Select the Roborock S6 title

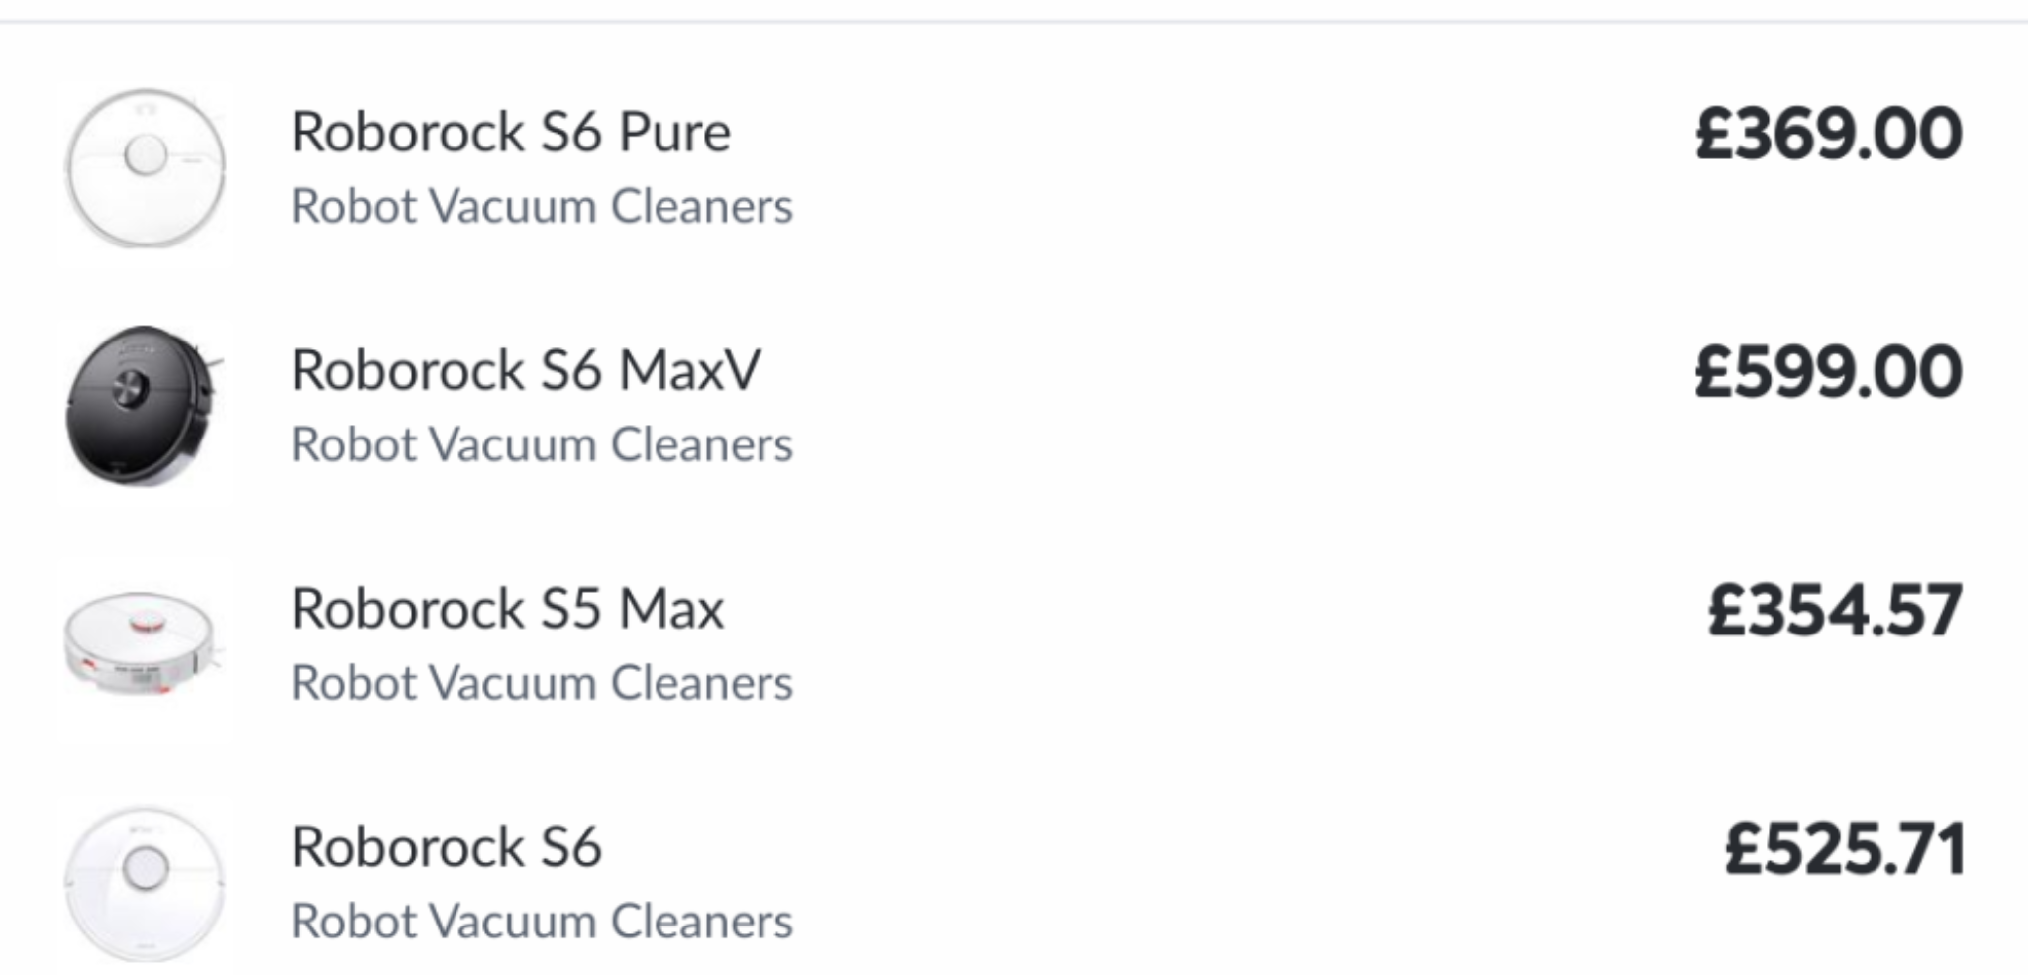447,847
